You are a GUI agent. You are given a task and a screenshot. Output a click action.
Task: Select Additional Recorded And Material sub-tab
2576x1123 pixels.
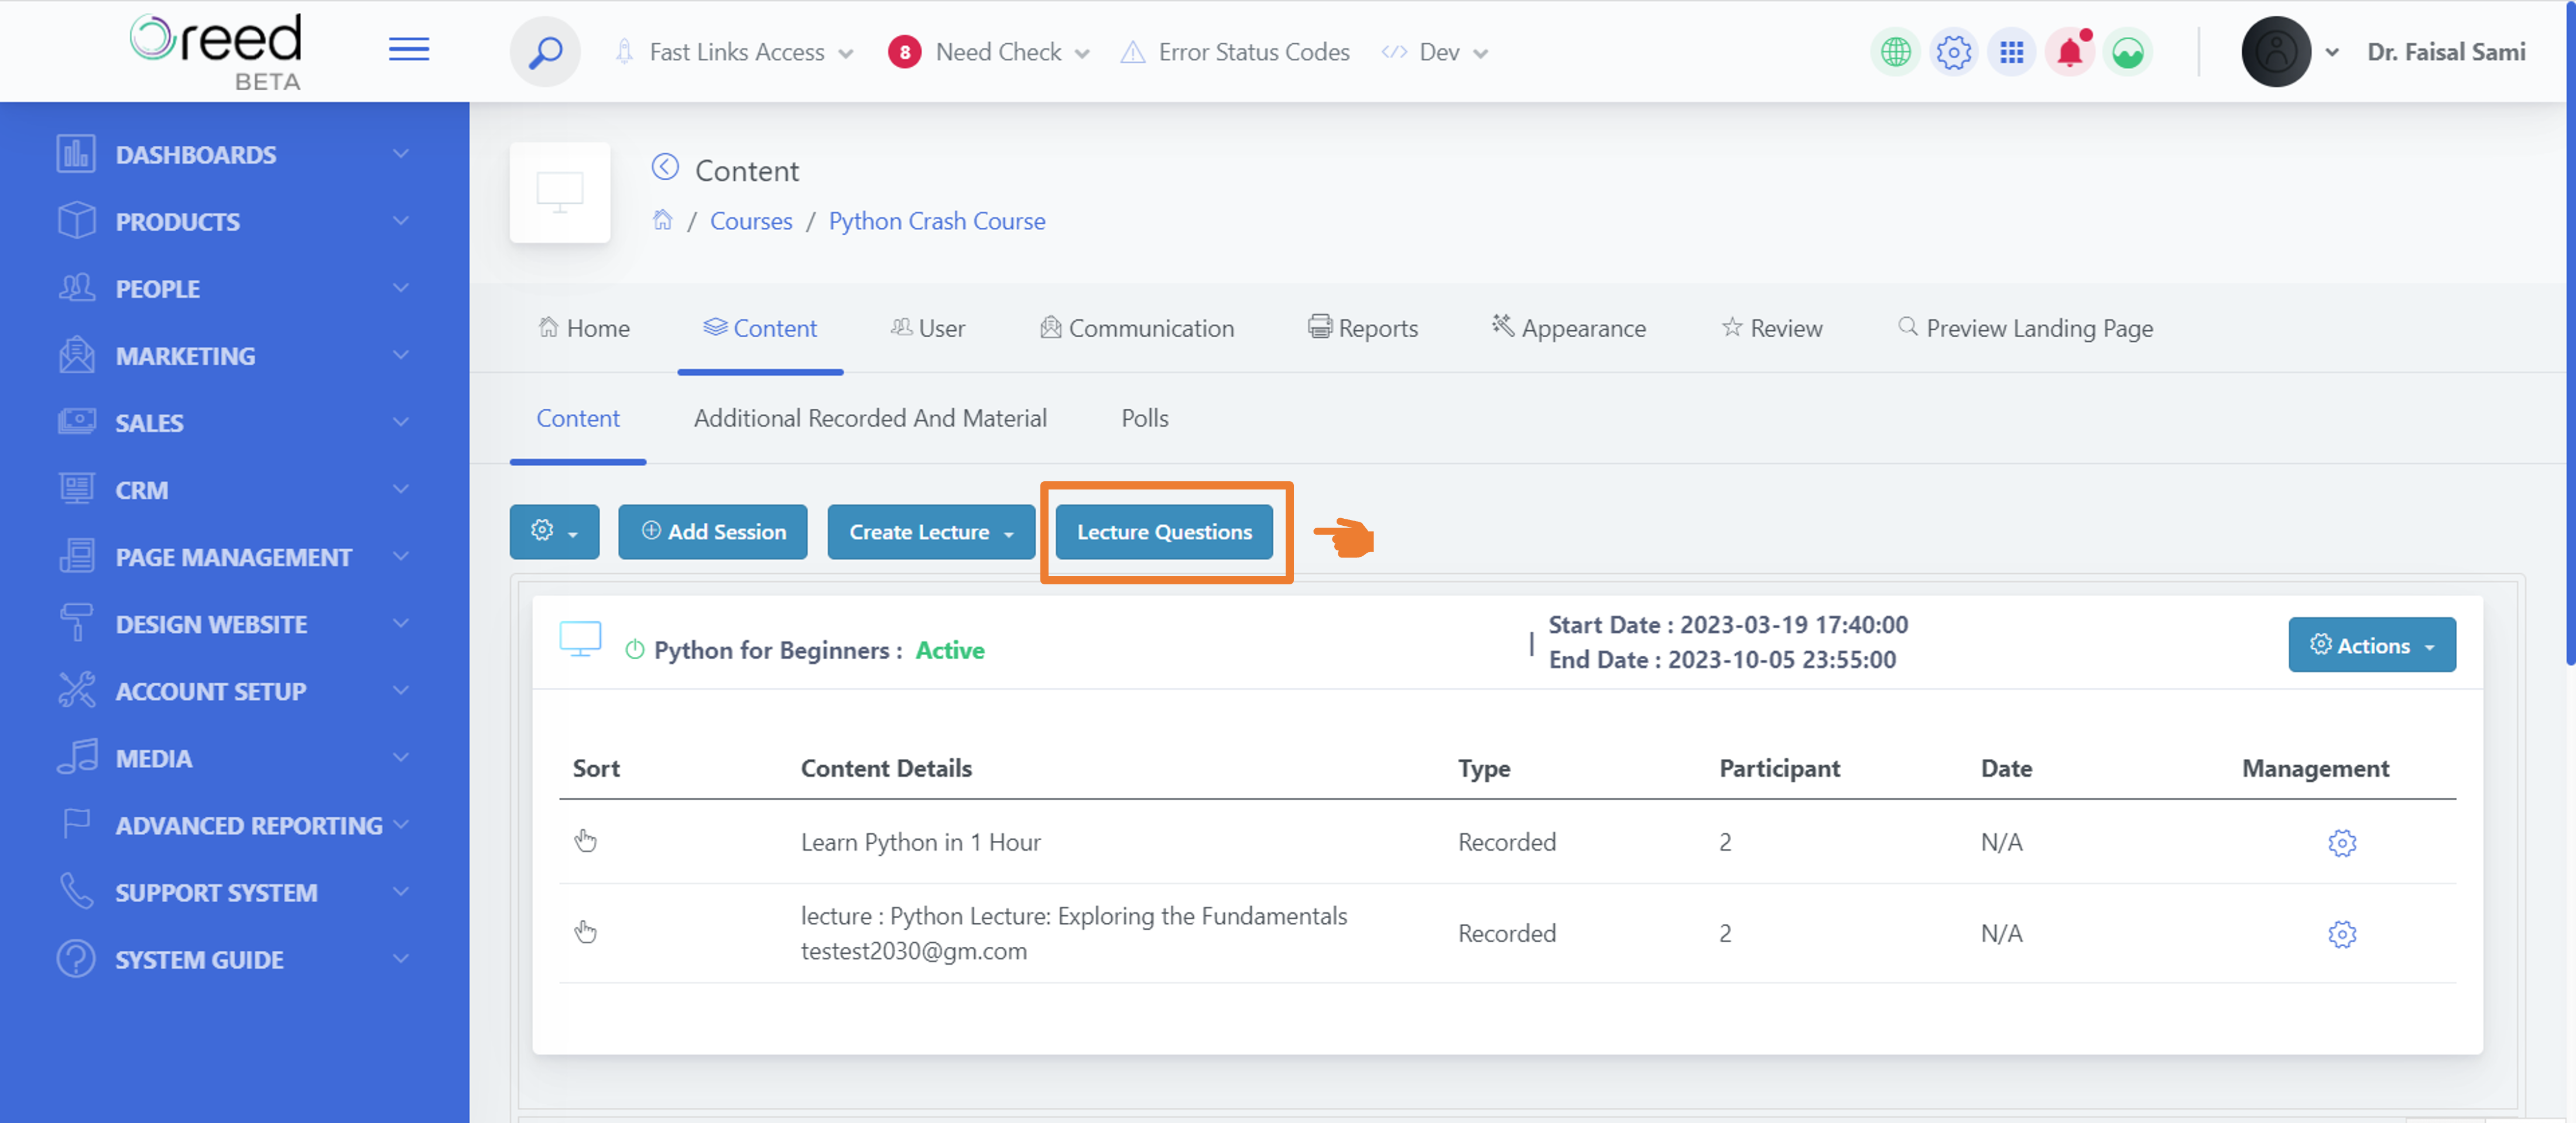[x=870, y=418]
